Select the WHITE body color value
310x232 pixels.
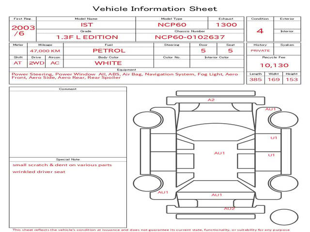(x=108, y=63)
